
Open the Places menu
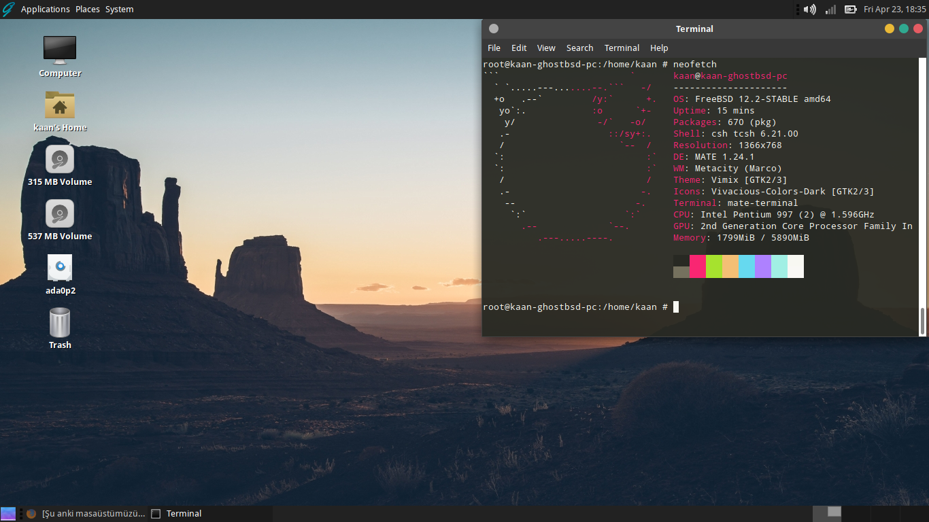[x=88, y=10]
